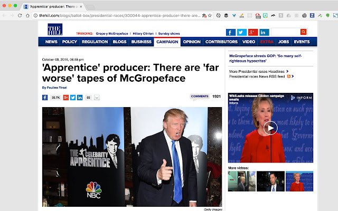Switch to the 'Apprentice' producer browser tab
Viewport: 338px width, 211px height.
52,7
